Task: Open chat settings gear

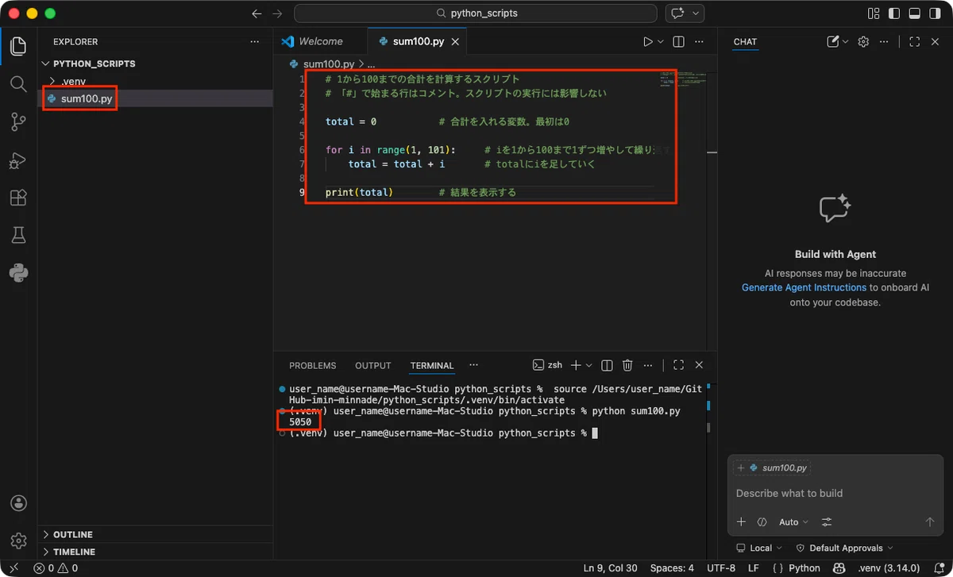Action: pyautogui.click(x=864, y=41)
